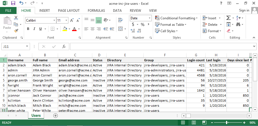Open Fill down options
This screenshot has height=126, width=258.
coord(228,24)
